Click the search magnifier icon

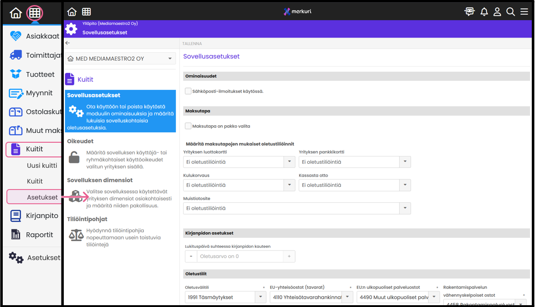[x=510, y=12]
